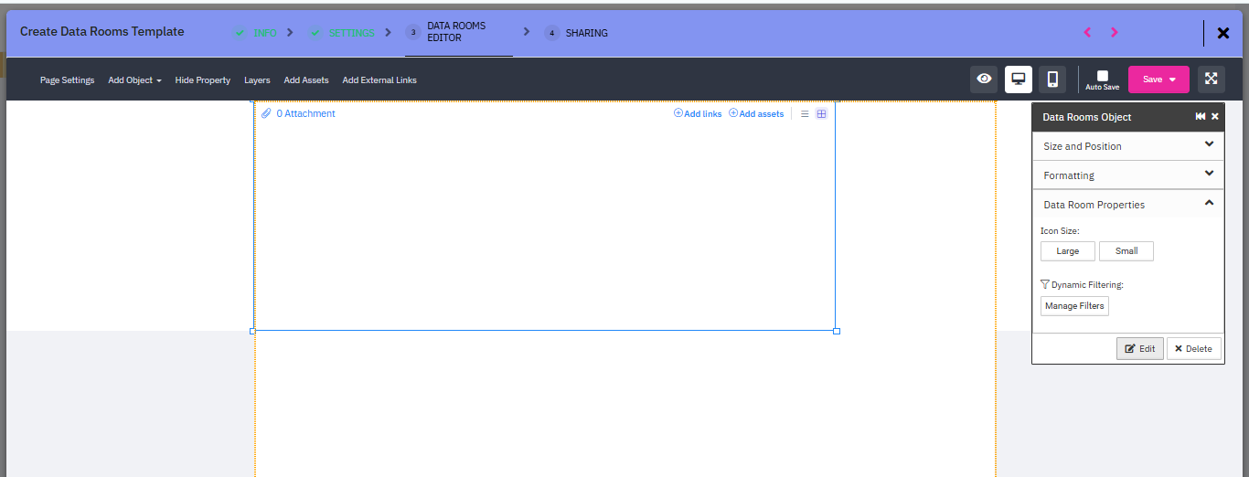Select Small icon size
Viewport: 1249px width, 477px height.
tap(1126, 251)
